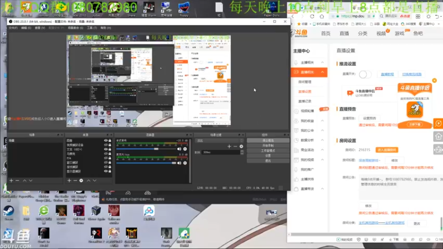
Task: Expand 直播导流 sidebar section
Action: (x=322, y=189)
